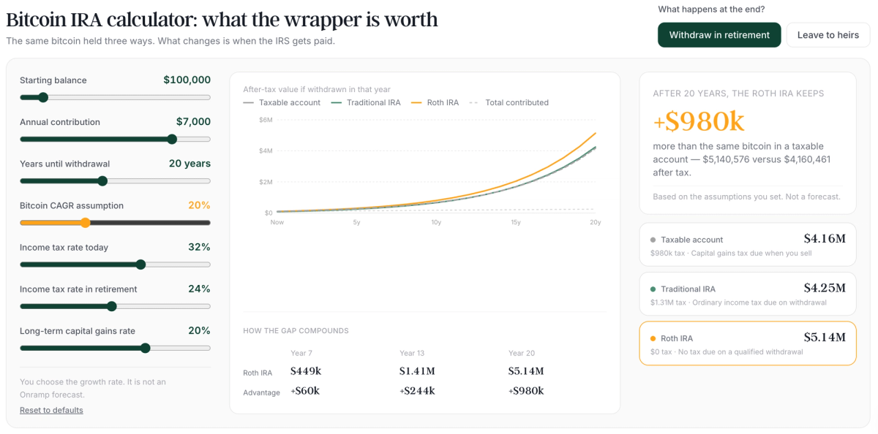This screenshot has height=434, width=878.
Task: Select the Taxable account result card
Action: (x=748, y=245)
